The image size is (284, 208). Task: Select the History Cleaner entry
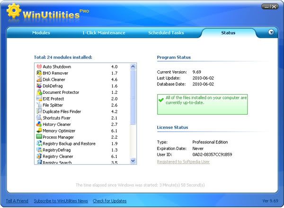(57, 125)
